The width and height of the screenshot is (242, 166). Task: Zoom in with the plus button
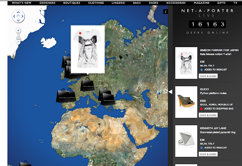[18, 30]
